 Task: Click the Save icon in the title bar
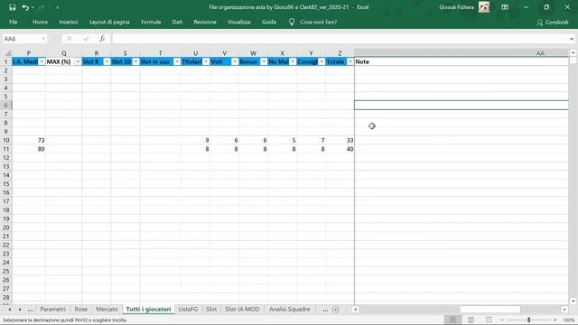pos(12,7)
